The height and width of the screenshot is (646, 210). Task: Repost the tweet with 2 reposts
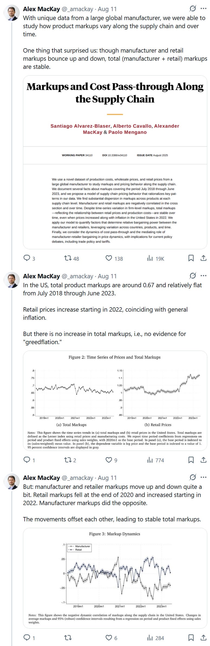click(68, 460)
